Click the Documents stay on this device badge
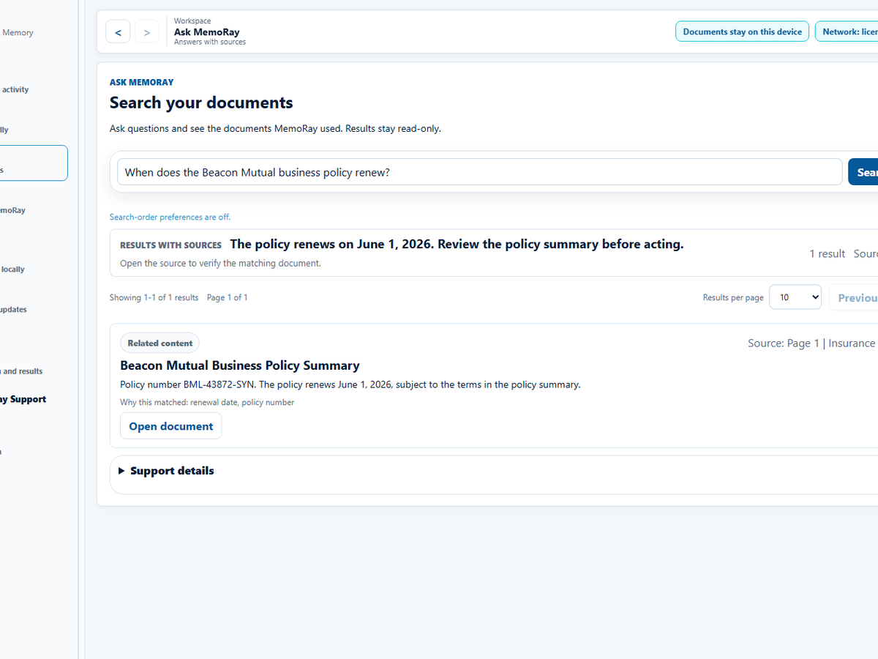878x659 pixels. tap(743, 31)
